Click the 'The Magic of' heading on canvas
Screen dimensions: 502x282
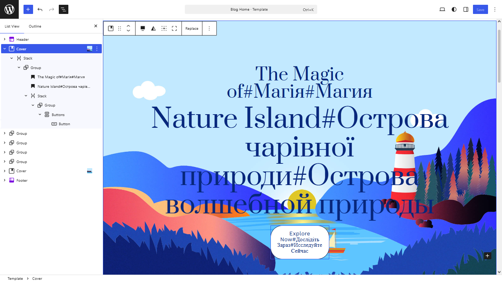[300, 83]
